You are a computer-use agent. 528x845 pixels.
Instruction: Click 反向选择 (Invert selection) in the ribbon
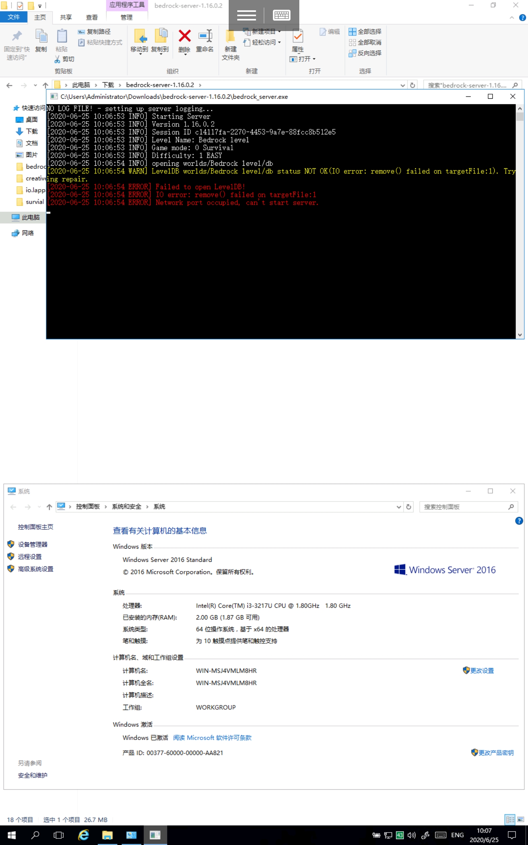pyautogui.click(x=365, y=53)
